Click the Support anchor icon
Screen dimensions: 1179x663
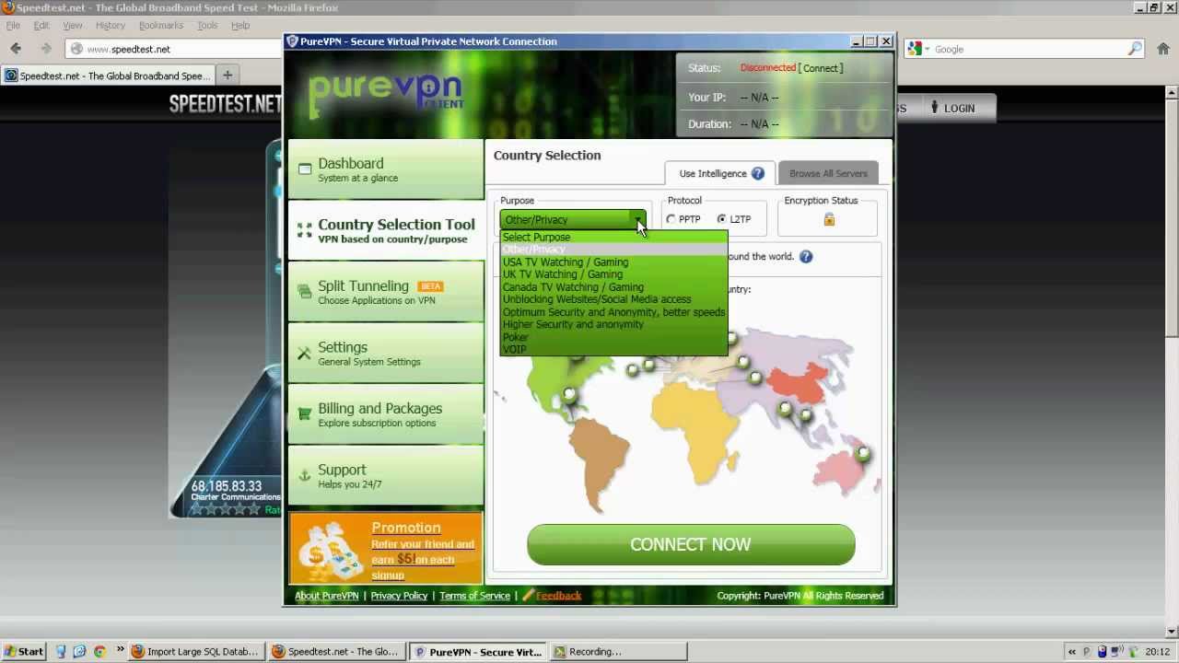(305, 476)
